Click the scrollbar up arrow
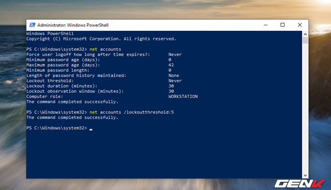The image size is (331, 190). click(305, 34)
